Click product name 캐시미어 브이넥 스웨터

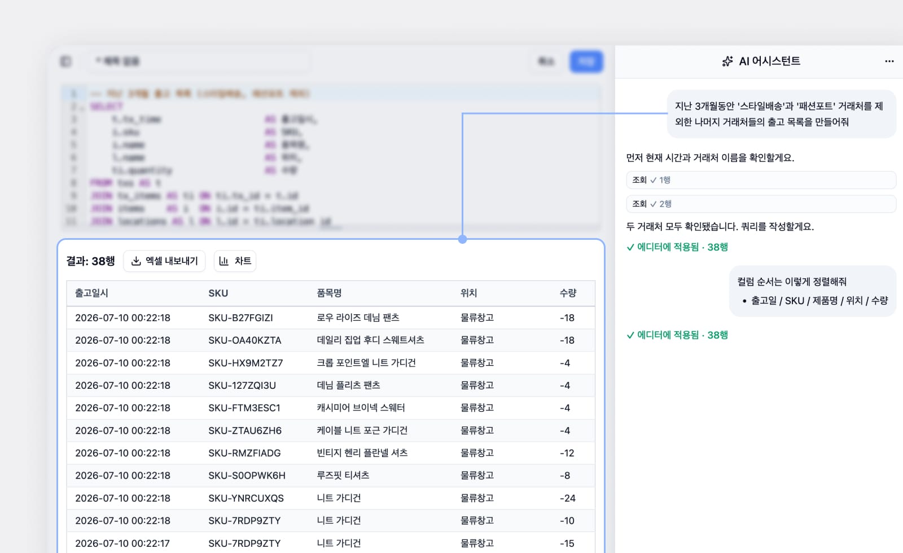click(361, 408)
